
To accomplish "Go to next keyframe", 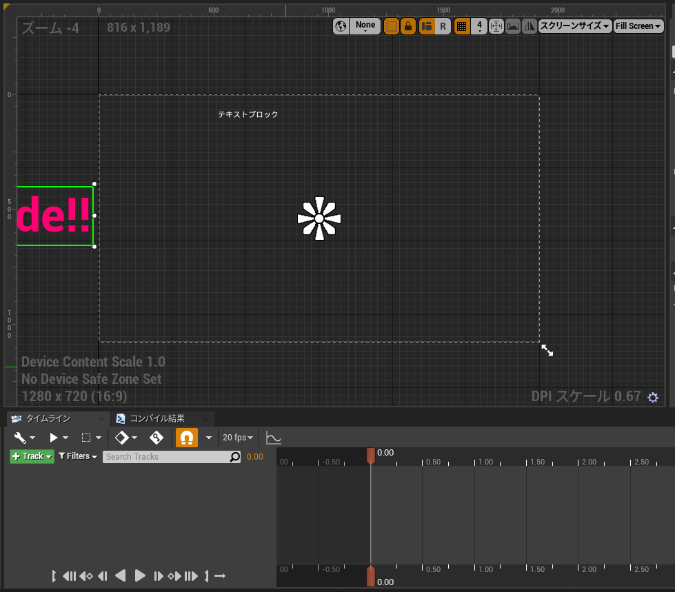I will tap(174, 576).
